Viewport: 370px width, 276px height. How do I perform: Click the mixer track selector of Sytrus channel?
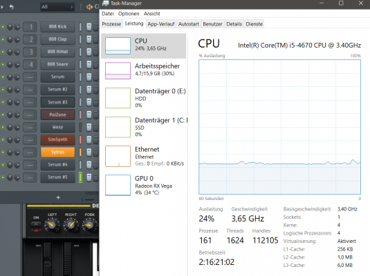[30, 152]
